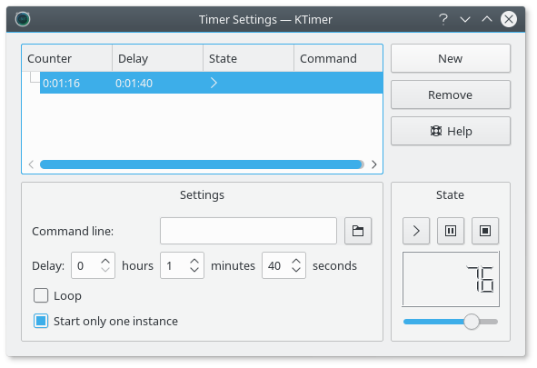Sort by the Counter column header
537x368 pixels.
click(x=67, y=58)
